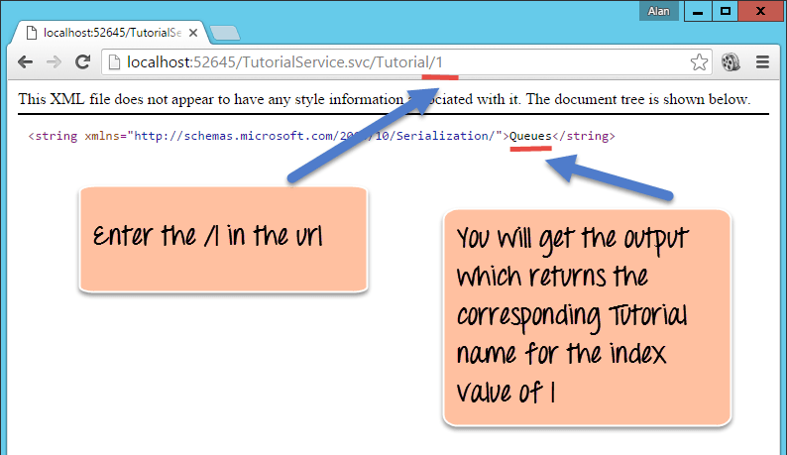Close the browser window

[761, 12]
